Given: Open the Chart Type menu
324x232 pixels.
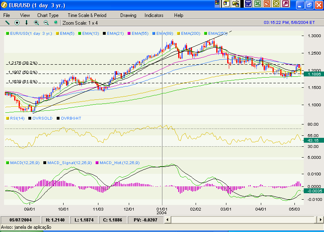Looking at the screenshot, I should (48, 15).
